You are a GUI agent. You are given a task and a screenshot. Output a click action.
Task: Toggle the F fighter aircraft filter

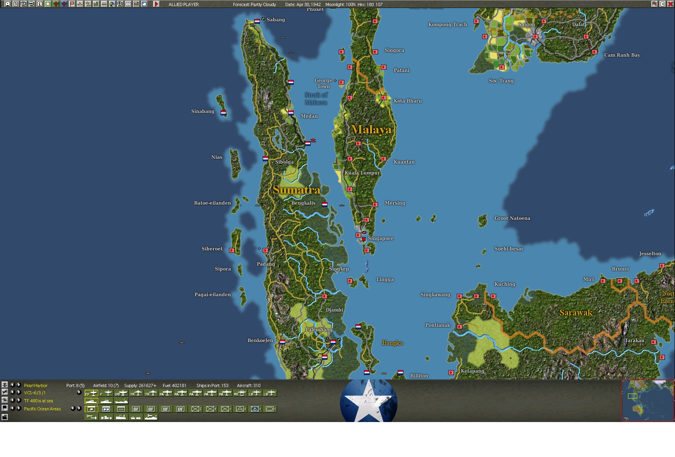point(106,393)
